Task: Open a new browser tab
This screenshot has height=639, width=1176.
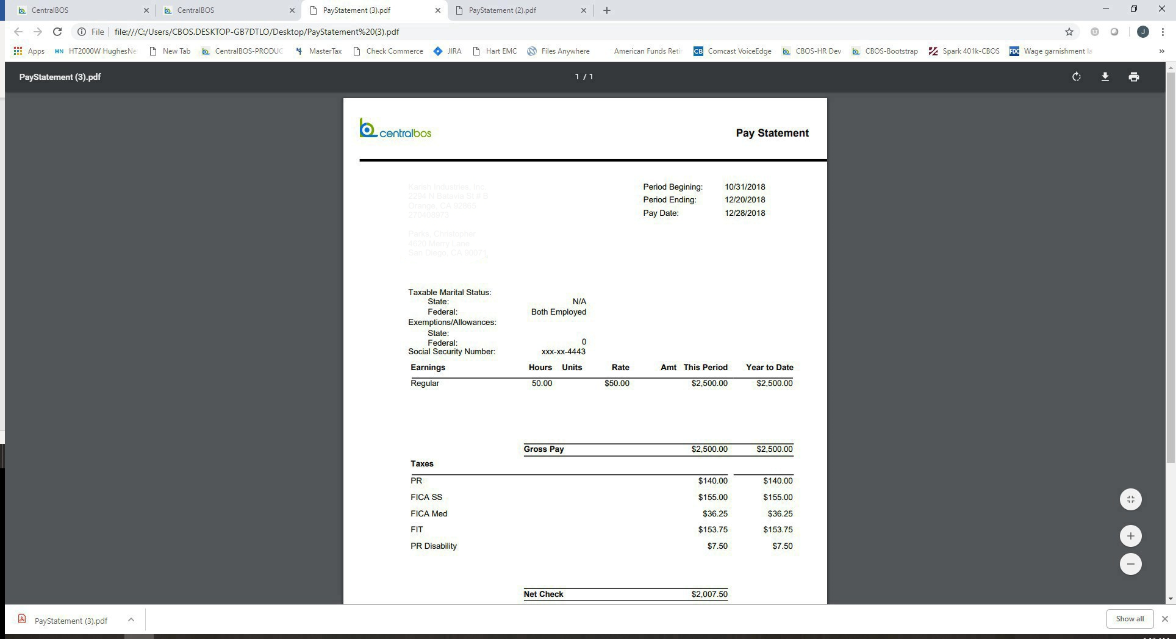Action: click(606, 10)
